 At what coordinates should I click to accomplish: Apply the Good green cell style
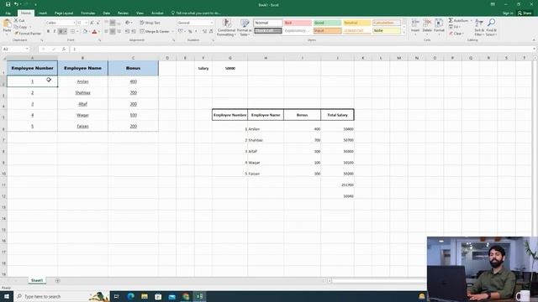click(327, 23)
